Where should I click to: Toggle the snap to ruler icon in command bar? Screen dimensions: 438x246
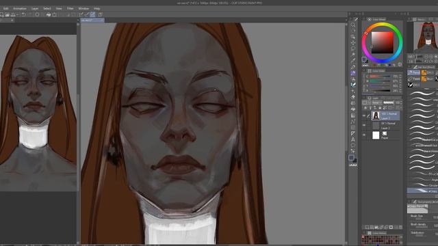pos(81,14)
